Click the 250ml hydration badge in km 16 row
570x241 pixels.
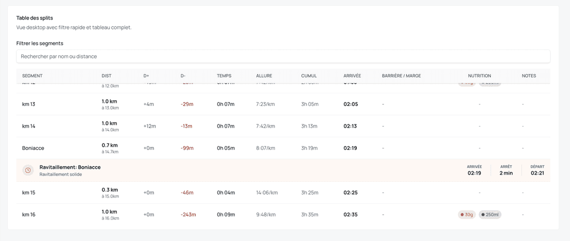(490, 215)
